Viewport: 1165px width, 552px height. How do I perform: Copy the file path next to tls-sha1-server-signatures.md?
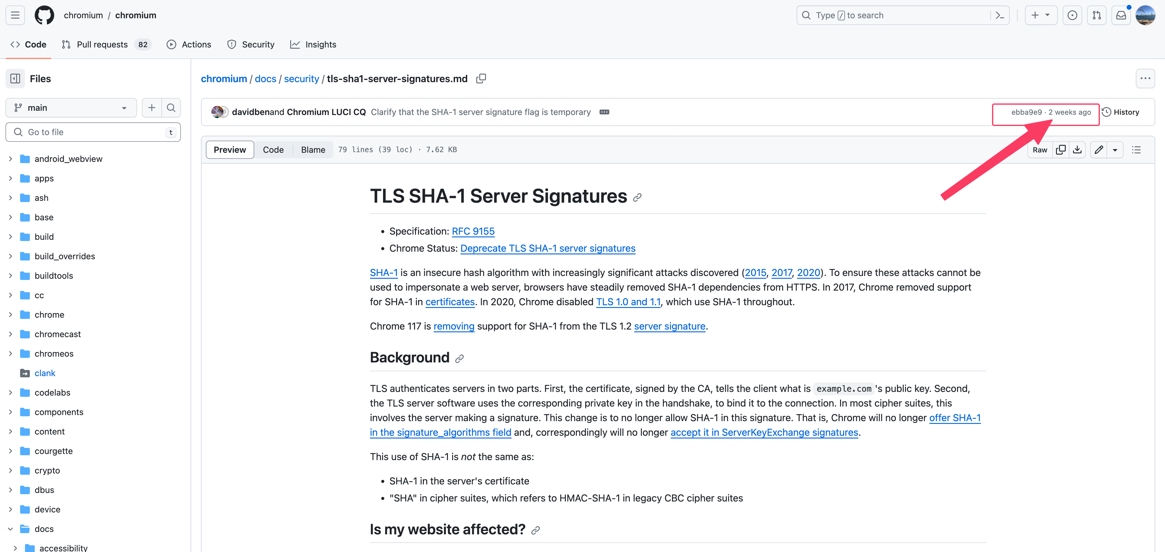click(481, 78)
